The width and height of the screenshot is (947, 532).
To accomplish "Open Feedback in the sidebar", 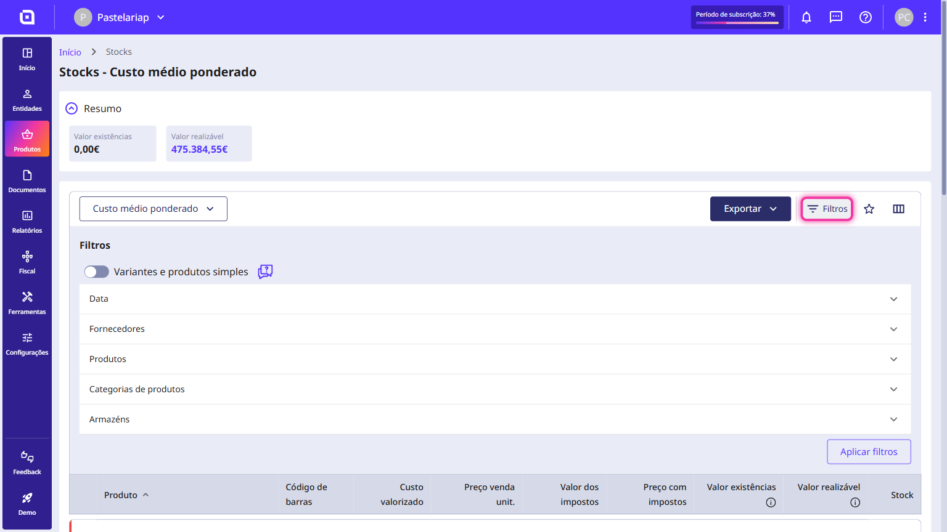I will [27, 463].
